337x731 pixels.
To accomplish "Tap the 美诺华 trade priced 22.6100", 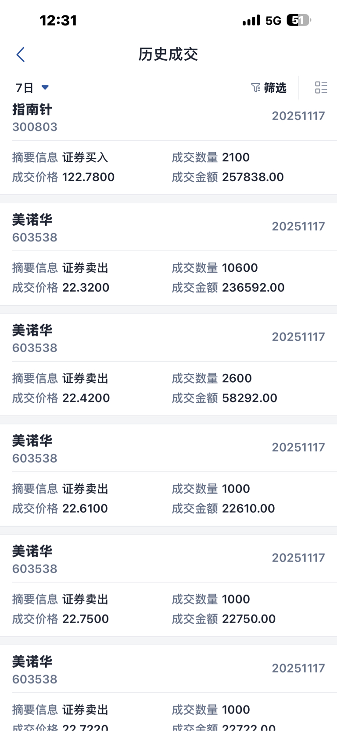I will (x=168, y=476).
